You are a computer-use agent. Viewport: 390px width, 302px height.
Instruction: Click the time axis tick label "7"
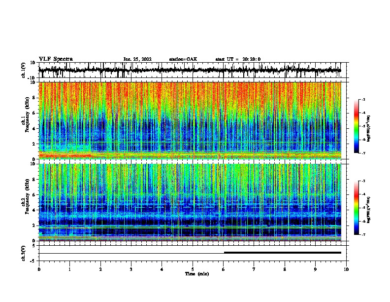click(x=254, y=269)
